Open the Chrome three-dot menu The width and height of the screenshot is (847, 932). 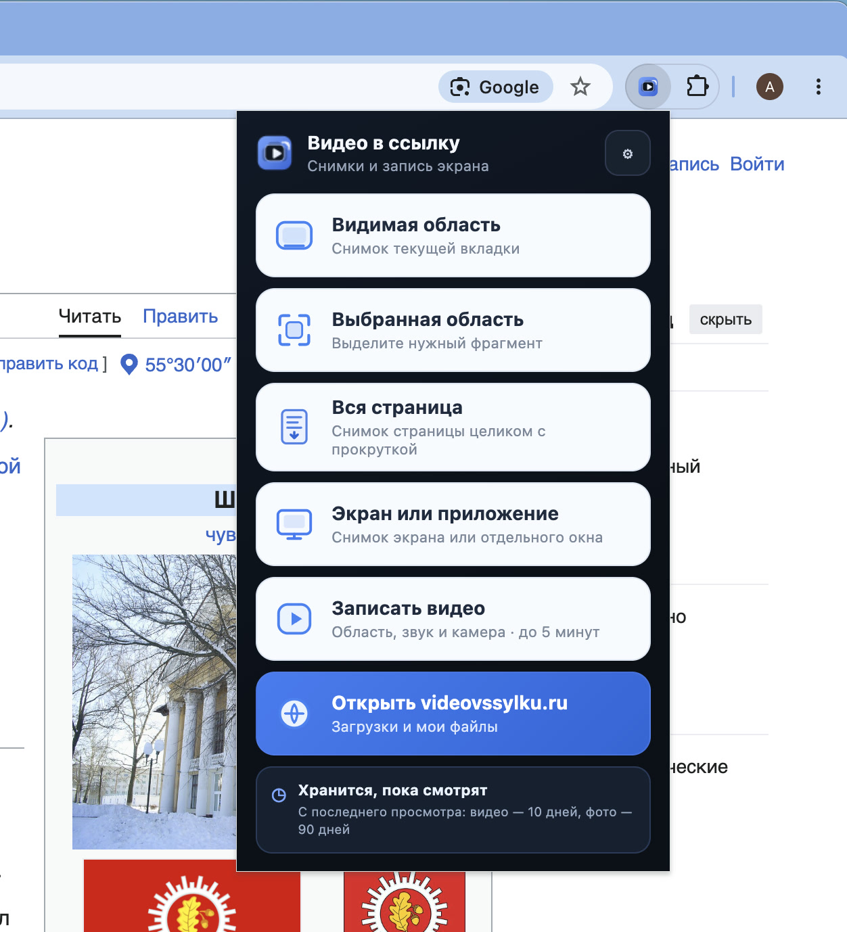tap(818, 87)
